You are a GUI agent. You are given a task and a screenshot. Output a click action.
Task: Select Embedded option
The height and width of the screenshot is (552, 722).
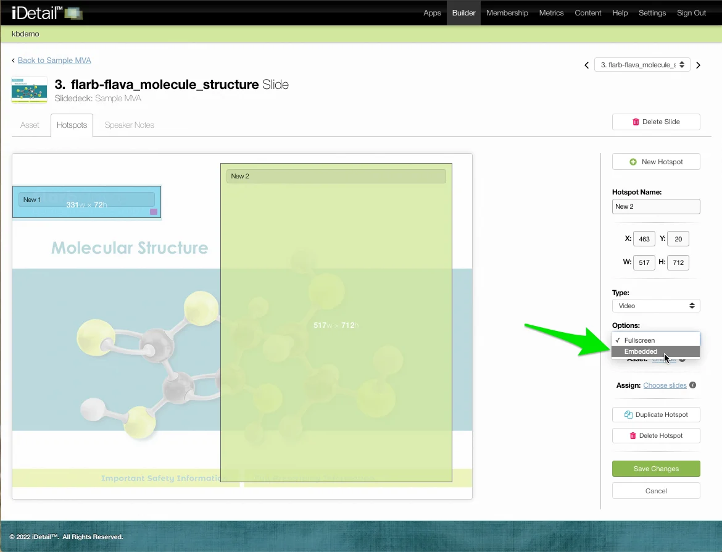pos(655,351)
